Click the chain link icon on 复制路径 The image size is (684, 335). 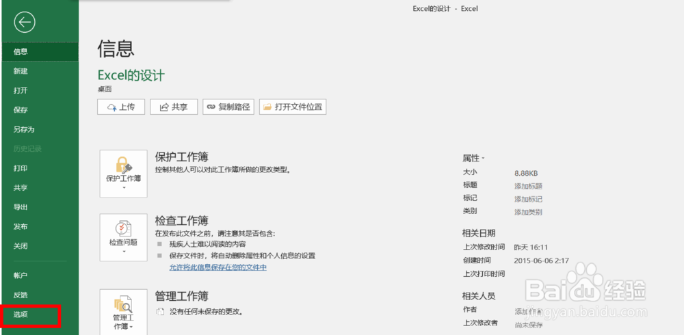click(211, 107)
